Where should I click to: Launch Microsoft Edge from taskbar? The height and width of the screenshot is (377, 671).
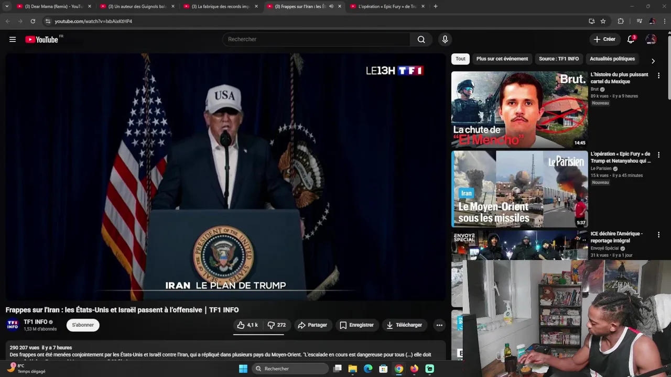[x=368, y=369]
